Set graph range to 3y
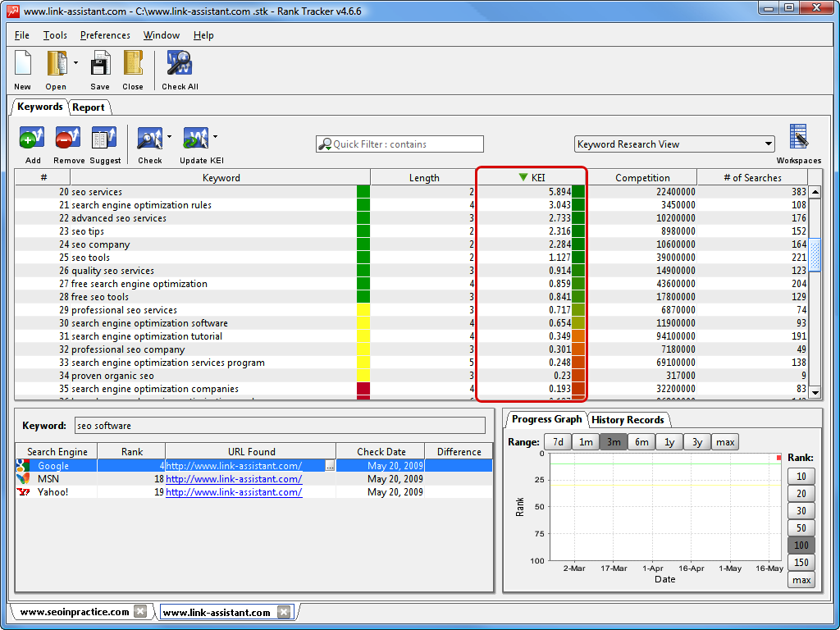 pyautogui.click(x=697, y=442)
